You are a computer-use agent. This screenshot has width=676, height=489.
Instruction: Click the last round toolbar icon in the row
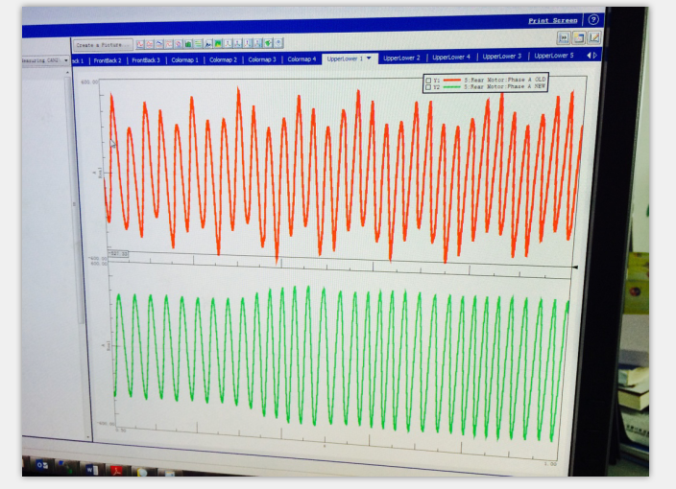(278, 42)
